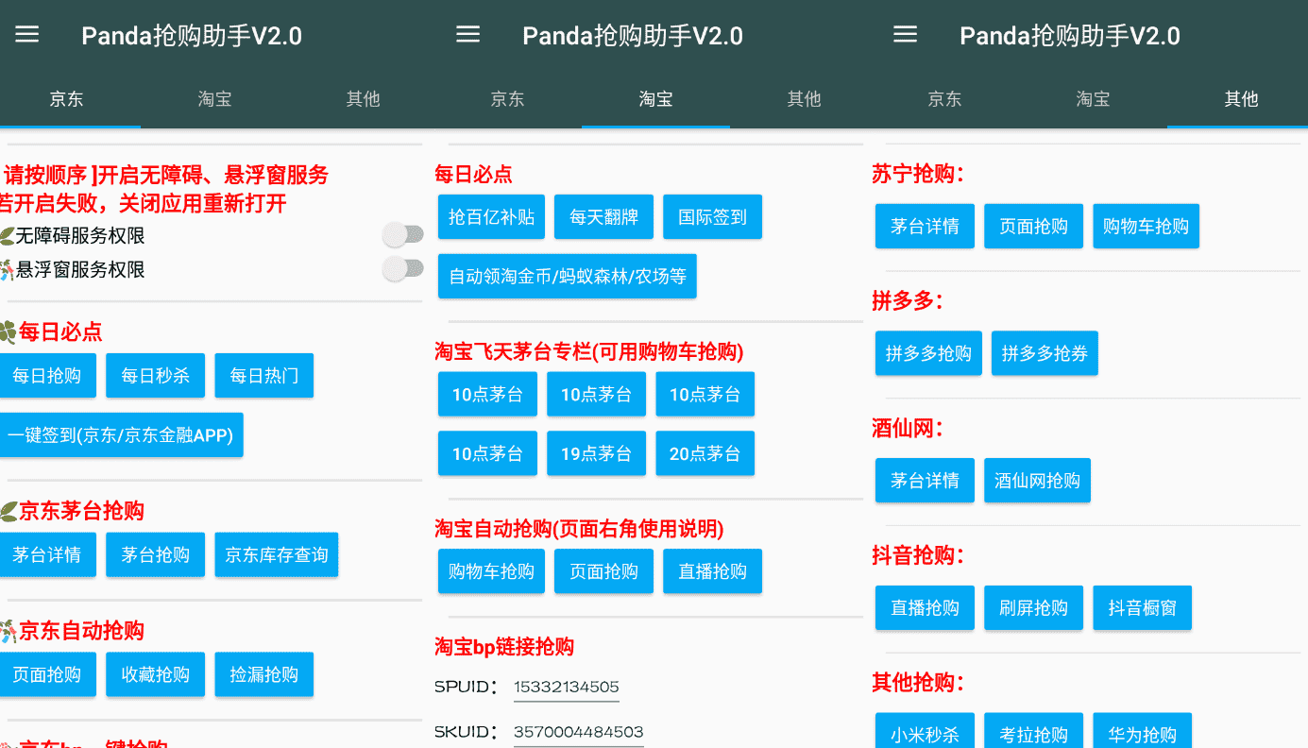Focus the SKUID input field
Viewport: 1308px width, 748px height.
(578, 732)
